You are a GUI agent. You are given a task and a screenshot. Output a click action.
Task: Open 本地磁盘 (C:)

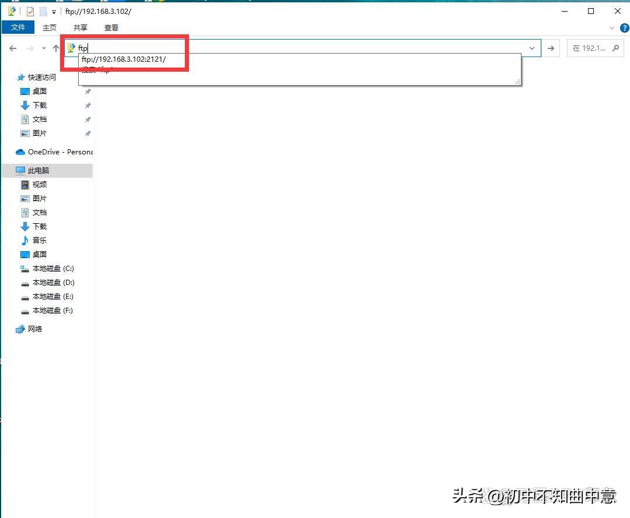pyautogui.click(x=53, y=269)
